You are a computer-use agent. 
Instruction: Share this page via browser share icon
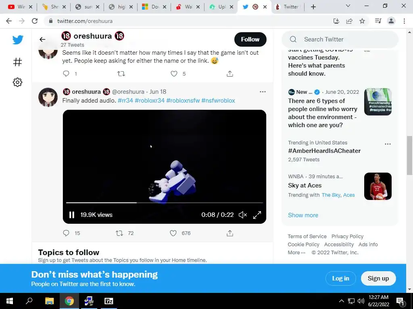(x=349, y=21)
